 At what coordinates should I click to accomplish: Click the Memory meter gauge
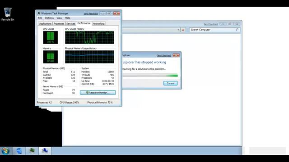[50, 57]
